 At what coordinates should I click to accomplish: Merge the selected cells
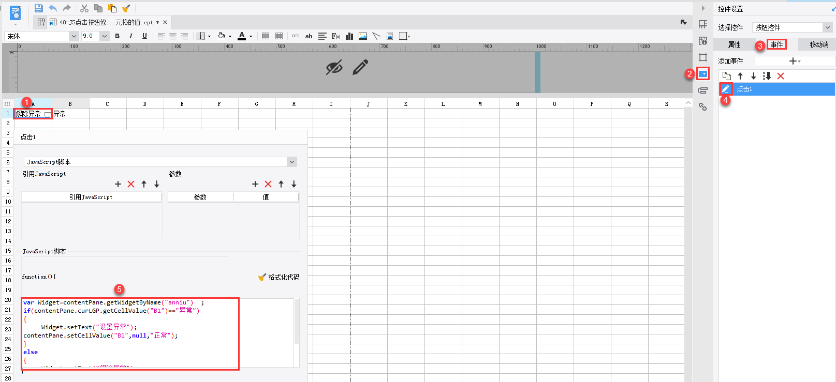point(266,36)
